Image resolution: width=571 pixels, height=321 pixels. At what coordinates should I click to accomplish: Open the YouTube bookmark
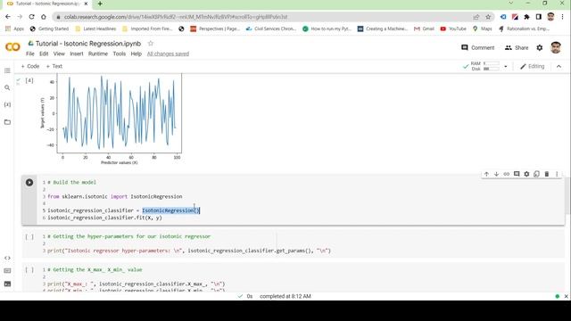(x=453, y=29)
